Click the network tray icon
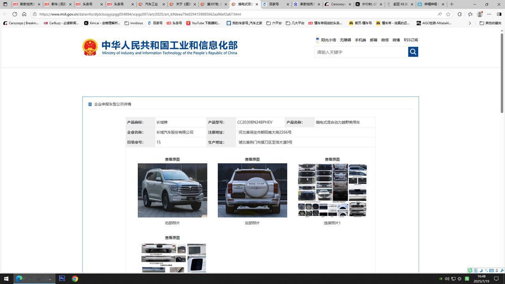 [453, 279]
